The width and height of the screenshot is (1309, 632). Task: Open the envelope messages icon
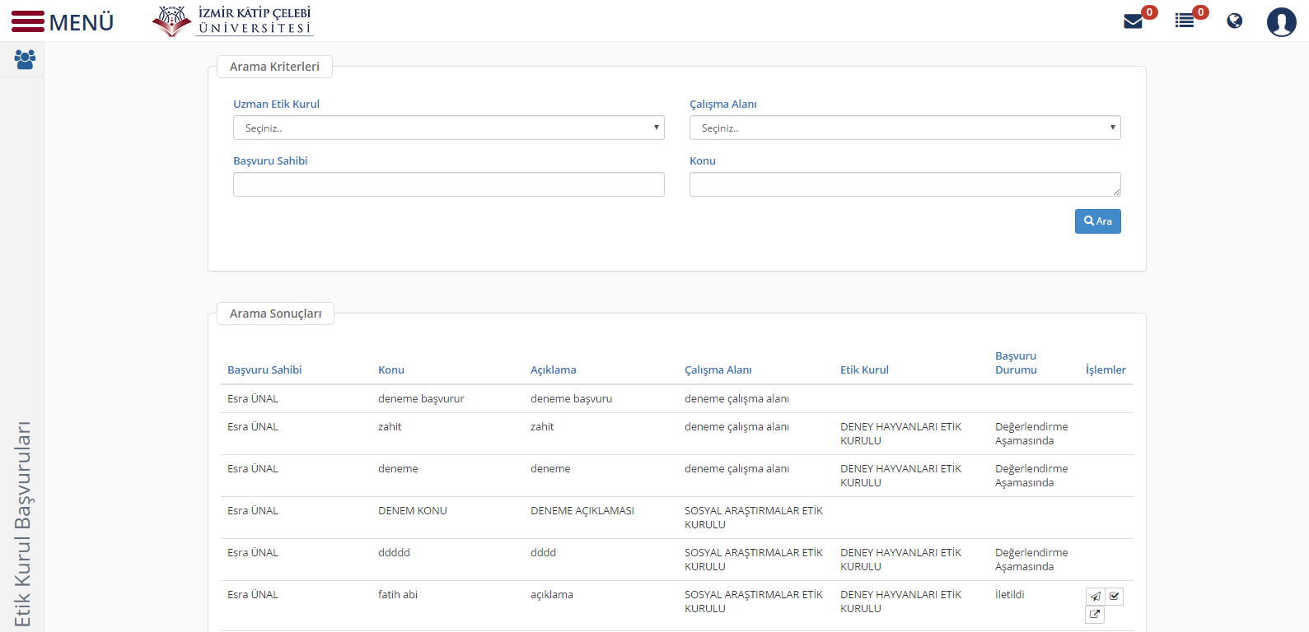1134,21
